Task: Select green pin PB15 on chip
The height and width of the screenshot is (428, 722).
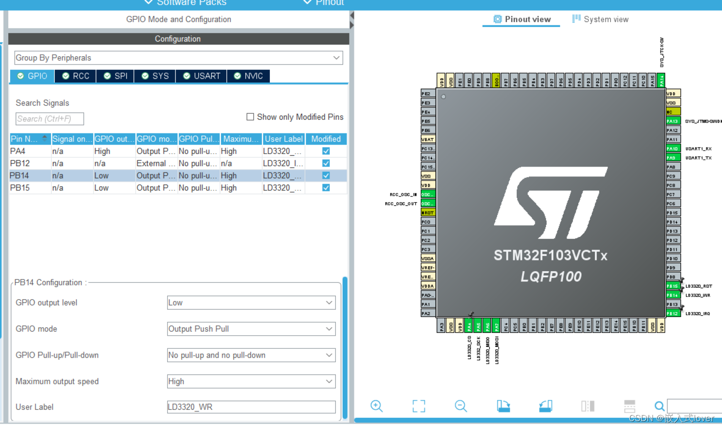Action: point(673,286)
